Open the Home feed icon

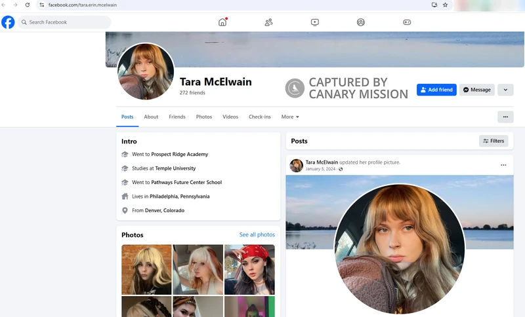click(x=222, y=22)
